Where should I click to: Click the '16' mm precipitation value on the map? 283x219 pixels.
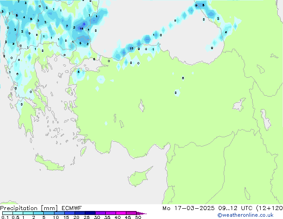[x=81, y=29]
